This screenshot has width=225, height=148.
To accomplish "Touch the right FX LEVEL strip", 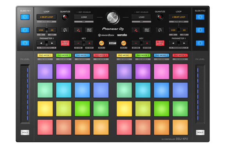I will tap(200, 94).
